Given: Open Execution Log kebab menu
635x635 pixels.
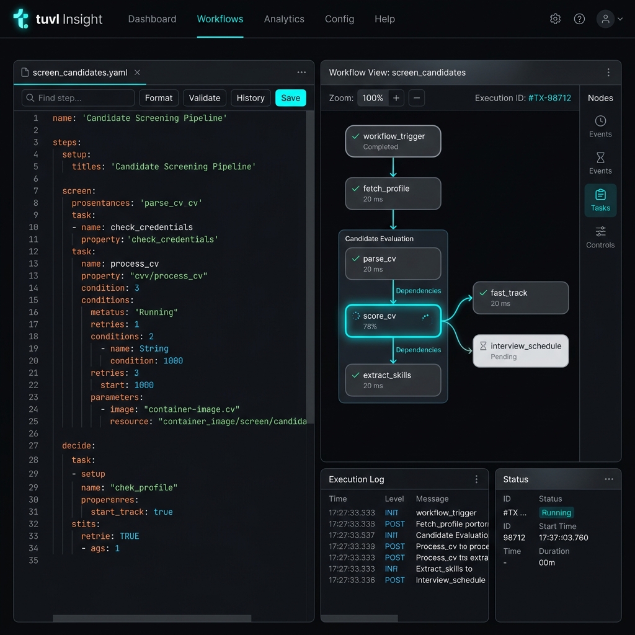Looking at the screenshot, I should coord(476,479).
